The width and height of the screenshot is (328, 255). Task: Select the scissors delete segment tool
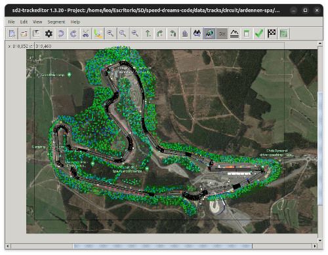coord(85,33)
